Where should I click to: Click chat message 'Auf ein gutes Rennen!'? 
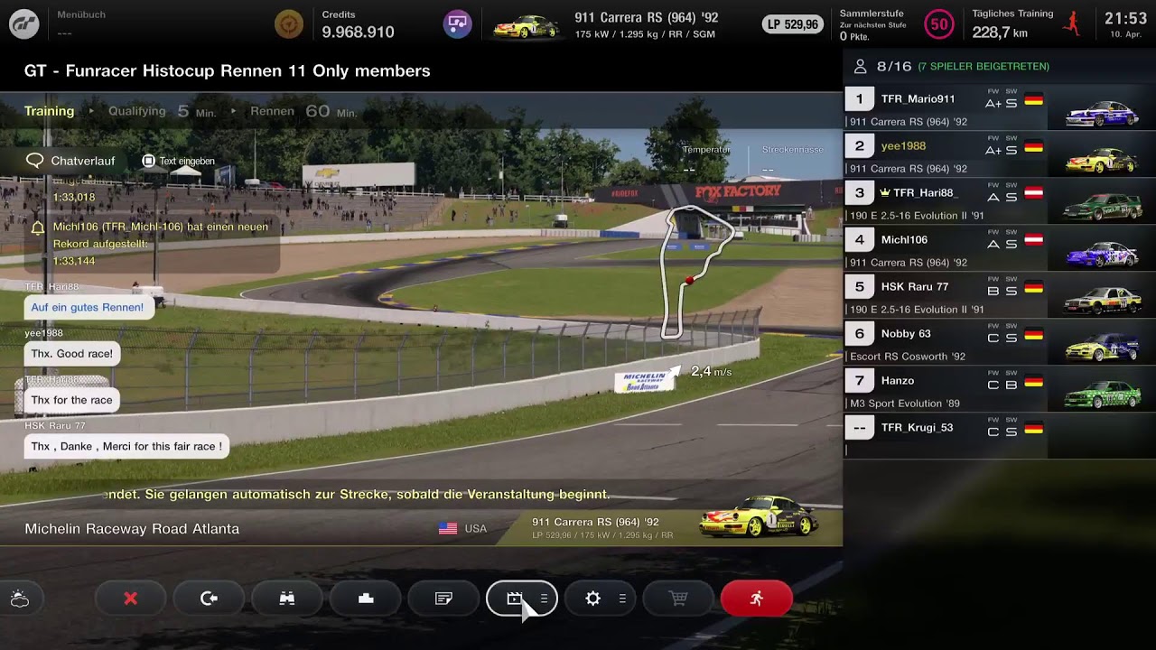[x=87, y=307]
